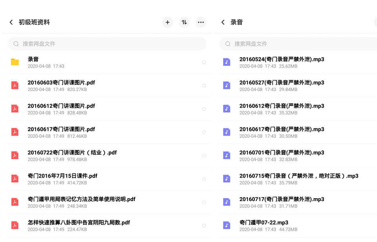Open file 20160722奇门讲课图片（结业）.pdf

[72, 152]
